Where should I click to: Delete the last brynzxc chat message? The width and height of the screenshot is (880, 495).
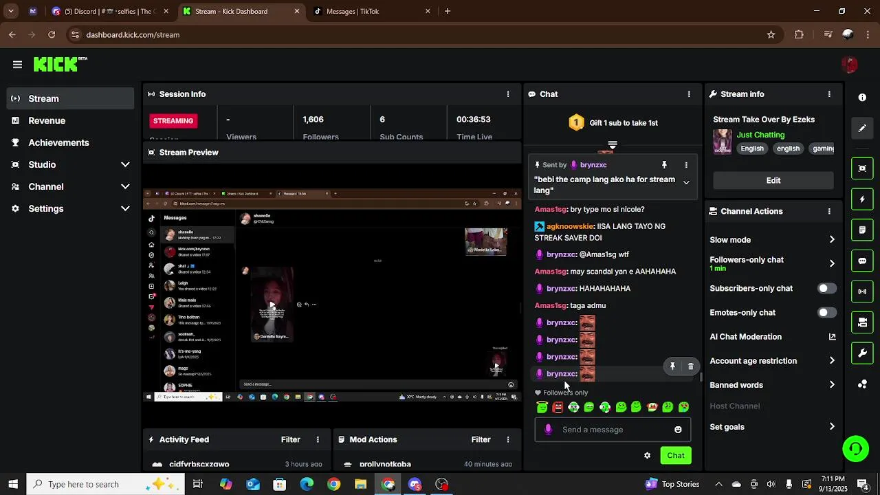pyautogui.click(x=691, y=366)
